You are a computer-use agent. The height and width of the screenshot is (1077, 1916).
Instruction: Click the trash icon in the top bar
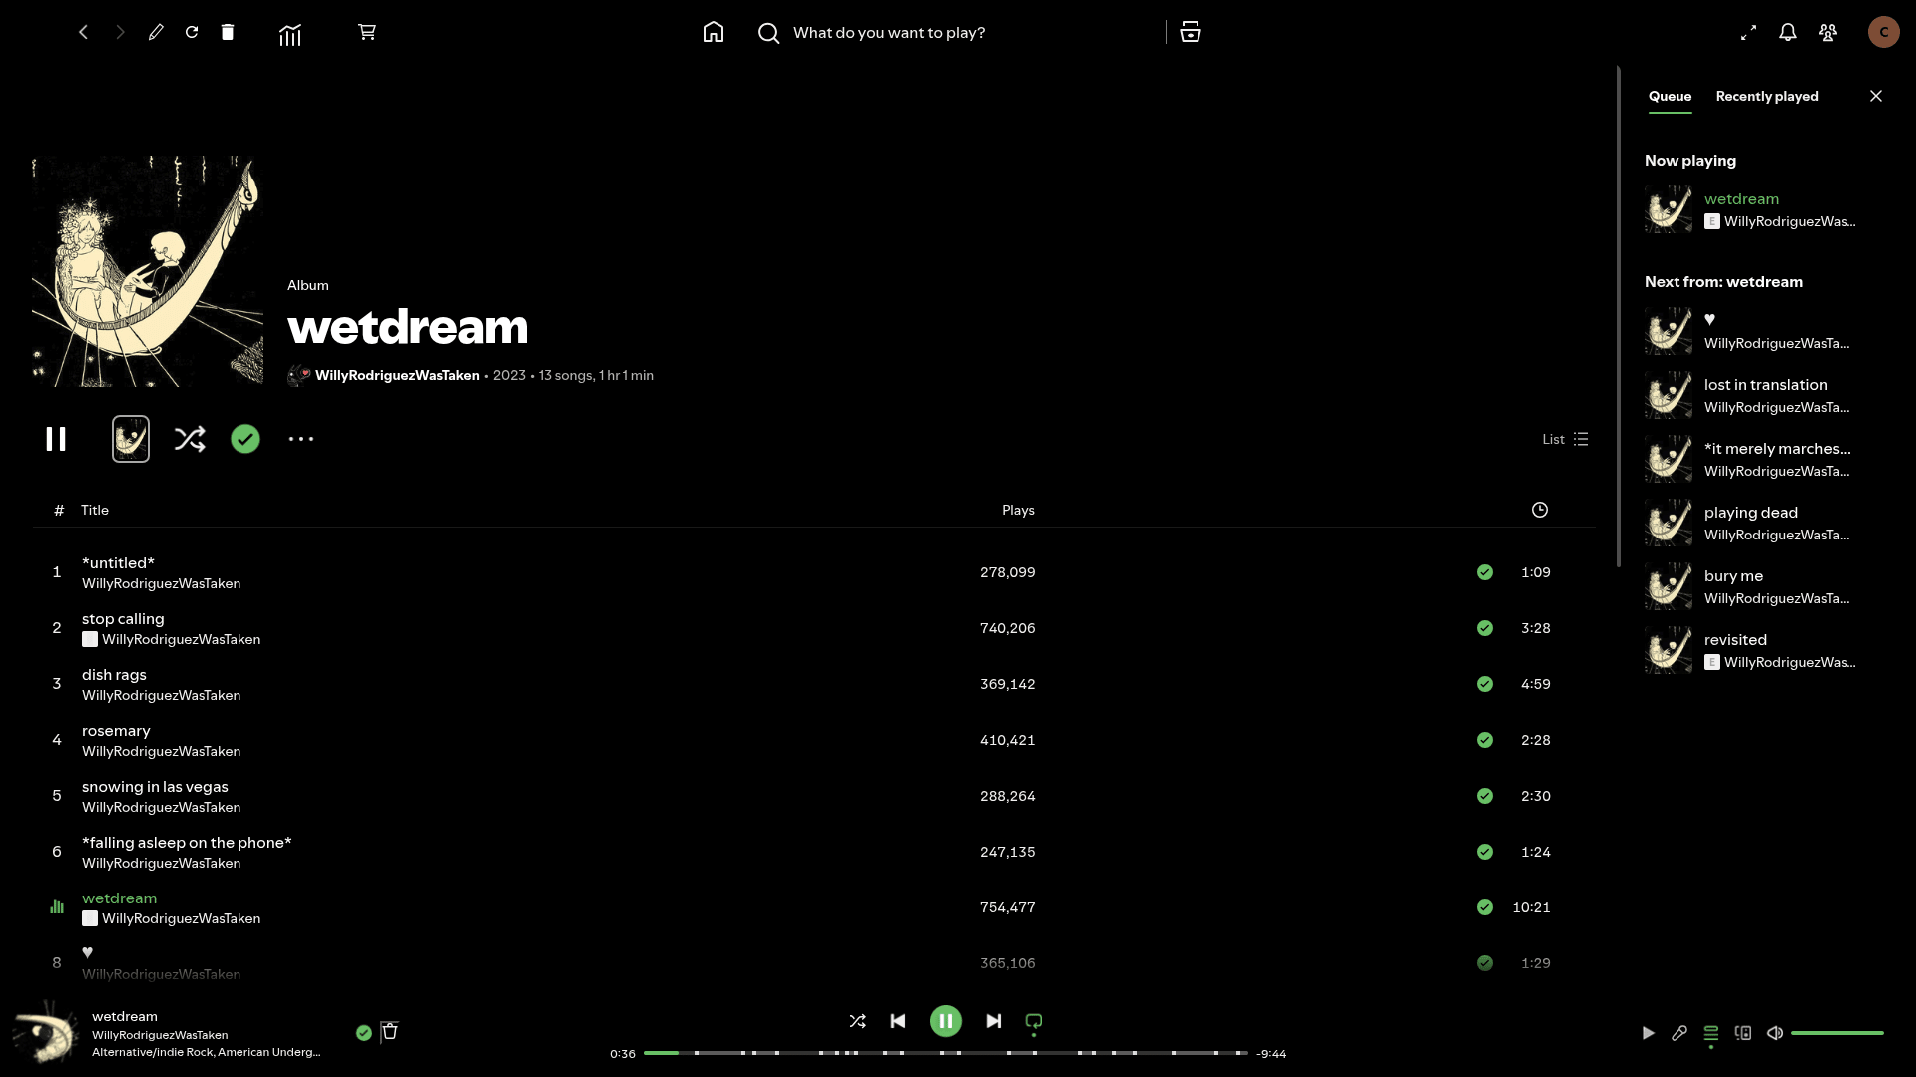point(228,32)
